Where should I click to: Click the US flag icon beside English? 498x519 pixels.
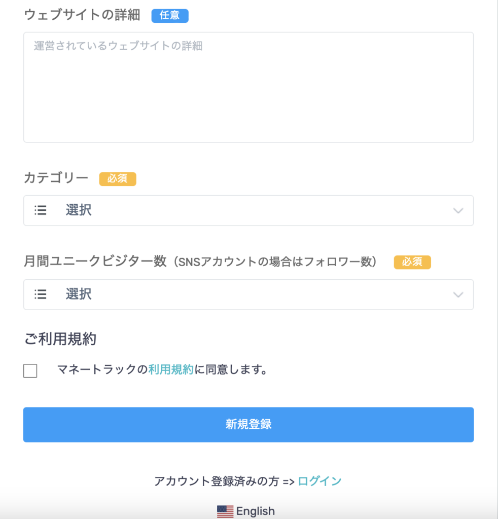(225, 511)
